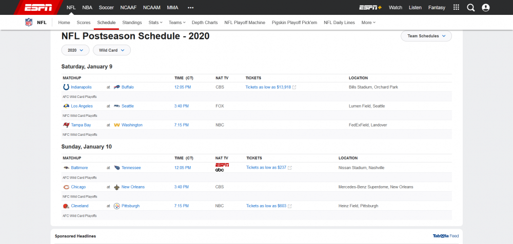Image resolution: width=513 pixels, height=244 pixels.
Task: Click the Watch link
Action: tap(396, 8)
